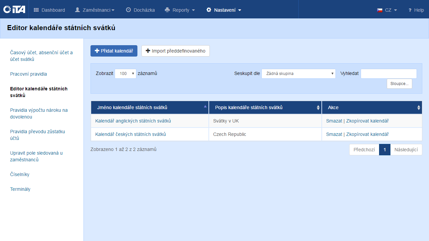Open the Nastavení settings menu
Screen dimensions: 429x241
tap(224, 10)
